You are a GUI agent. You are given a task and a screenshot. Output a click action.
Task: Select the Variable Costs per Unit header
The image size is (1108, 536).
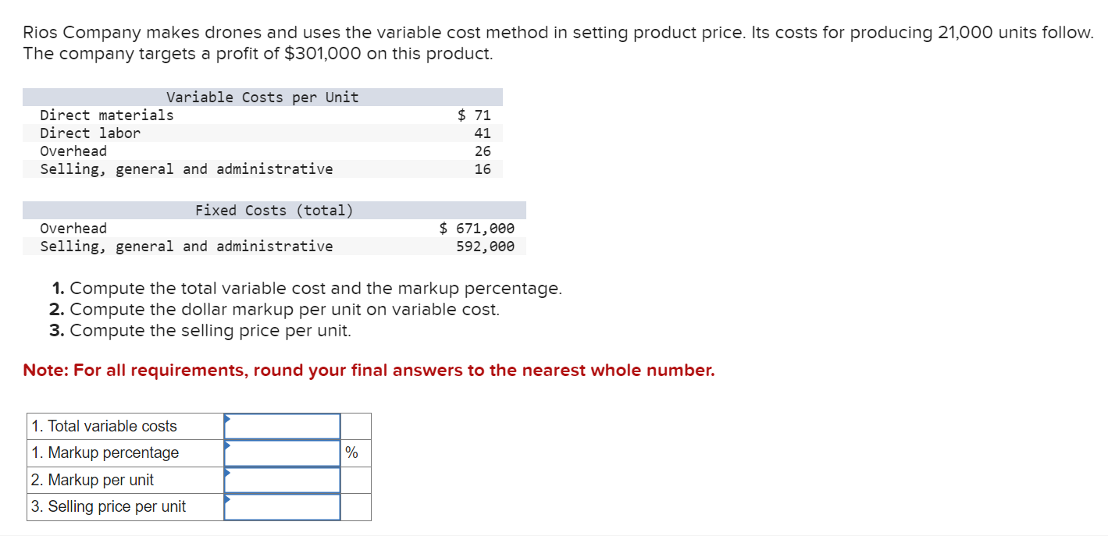tap(262, 97)
